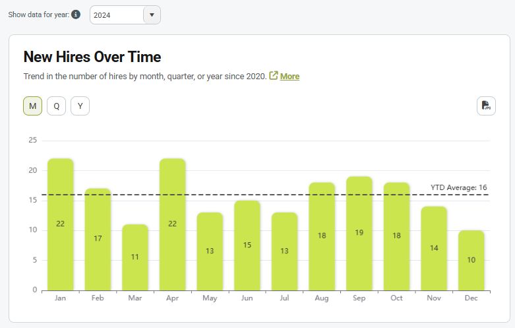
Task: Click the September bar showing 19
Action: click(x=359, y=233)
